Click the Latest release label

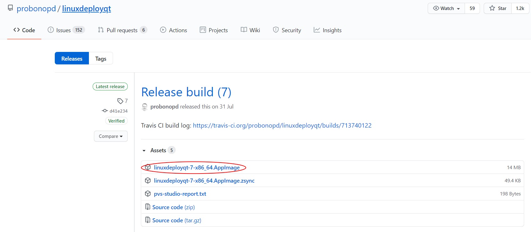point(110,87)
